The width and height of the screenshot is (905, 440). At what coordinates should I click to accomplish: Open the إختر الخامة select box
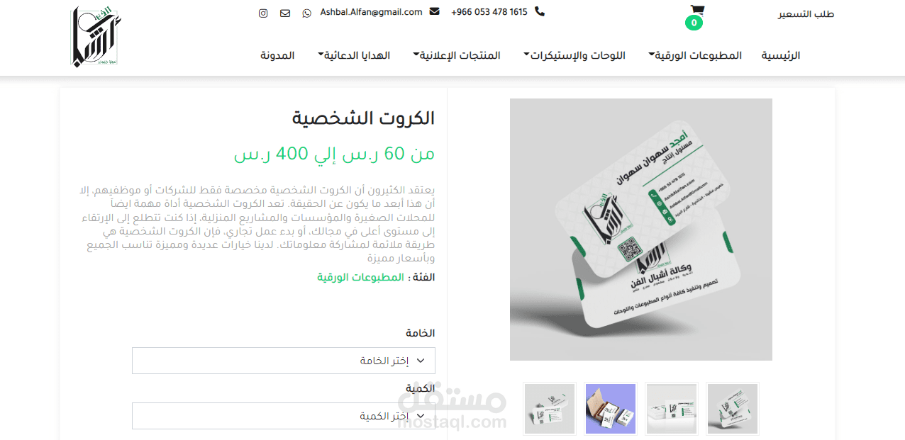284,361
